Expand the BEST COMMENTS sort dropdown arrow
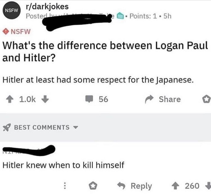211x194 pixels. tap(76, 127)
